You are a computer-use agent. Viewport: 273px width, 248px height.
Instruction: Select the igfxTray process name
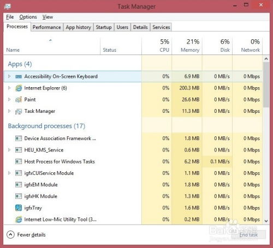(x=33, y=208)
